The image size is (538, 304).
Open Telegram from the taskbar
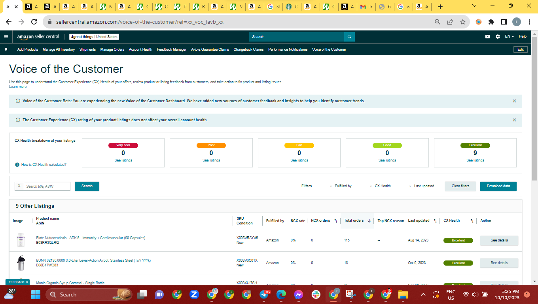264,294
